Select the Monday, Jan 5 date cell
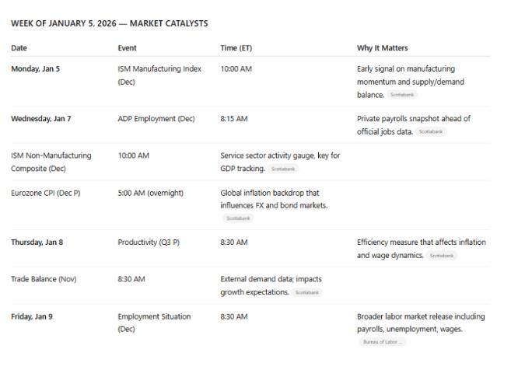This screenshot has height=370, width=518. (35, 69)
